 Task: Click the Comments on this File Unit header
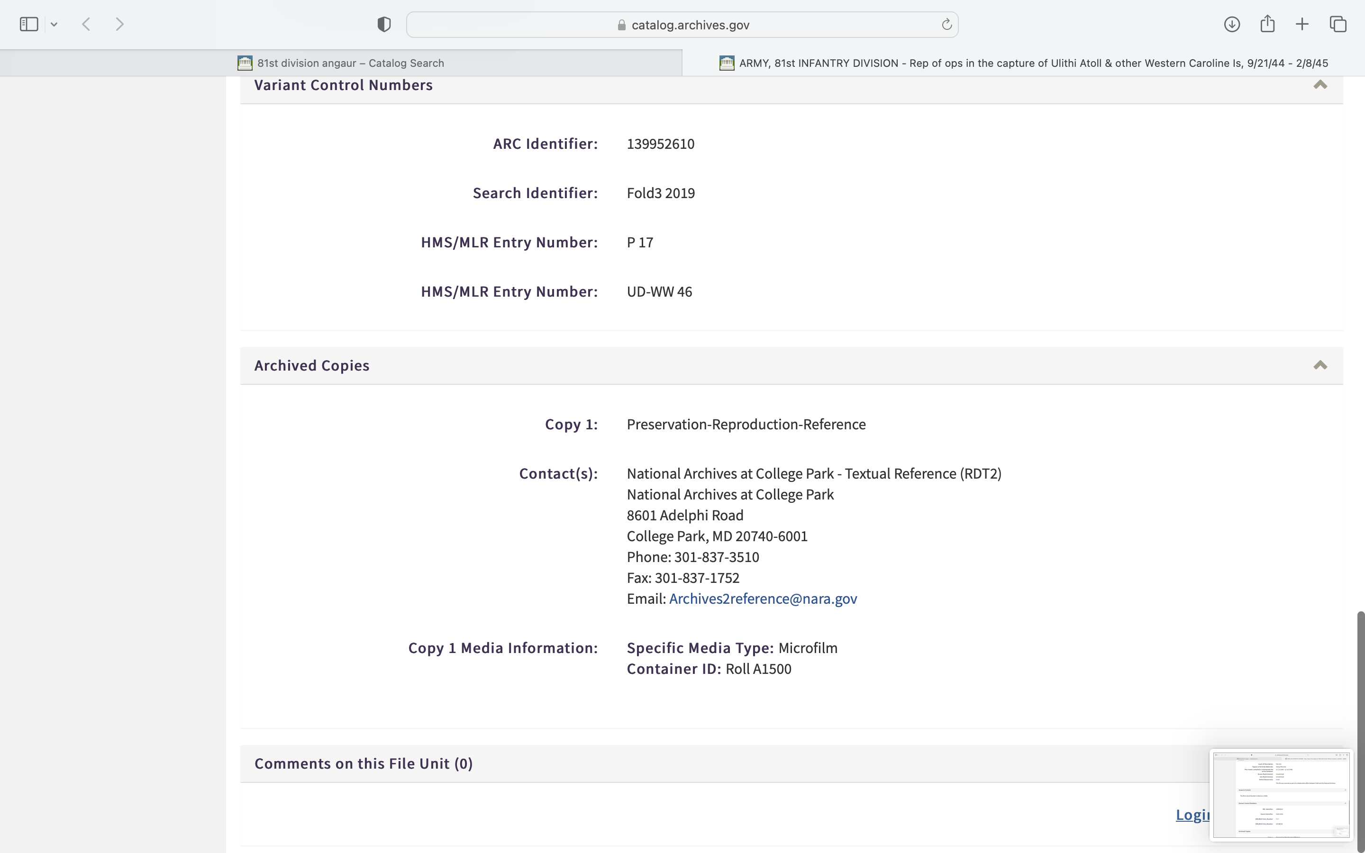tap(363, 764)
